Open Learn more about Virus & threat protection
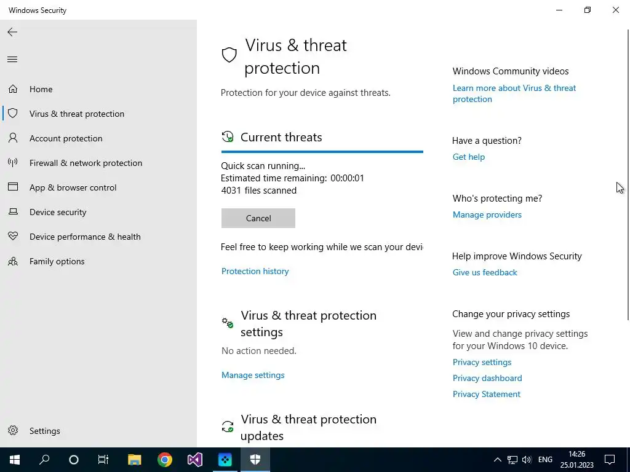 click(x=514, y=93)
